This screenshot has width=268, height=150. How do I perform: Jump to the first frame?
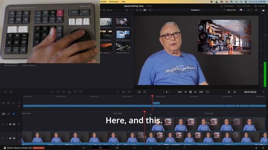[x=180, y=92]
